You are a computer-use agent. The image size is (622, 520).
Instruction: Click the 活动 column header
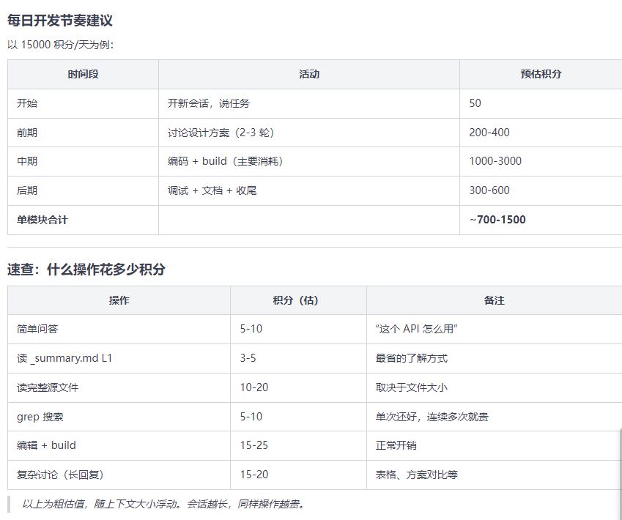308,74
